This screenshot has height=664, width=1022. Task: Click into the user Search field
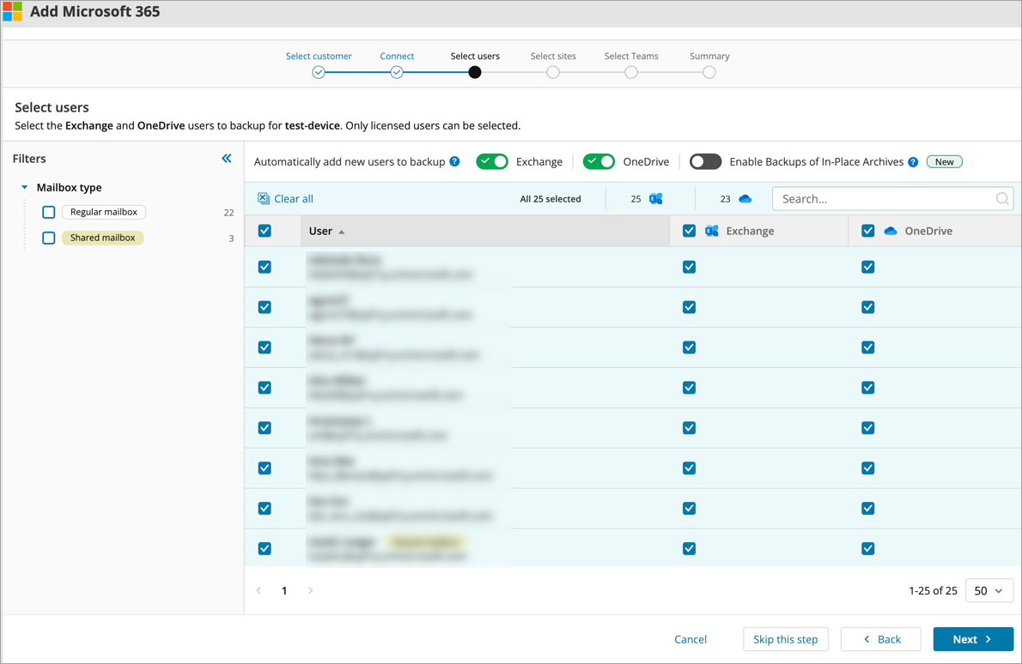[x=885, y=199]
